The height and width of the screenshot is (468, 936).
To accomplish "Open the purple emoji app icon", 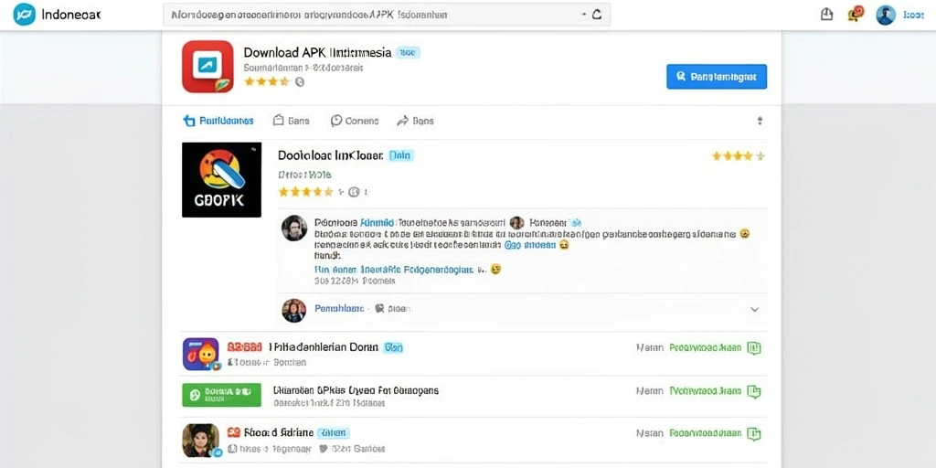I will pyautogui.click(x=201, y=354).
